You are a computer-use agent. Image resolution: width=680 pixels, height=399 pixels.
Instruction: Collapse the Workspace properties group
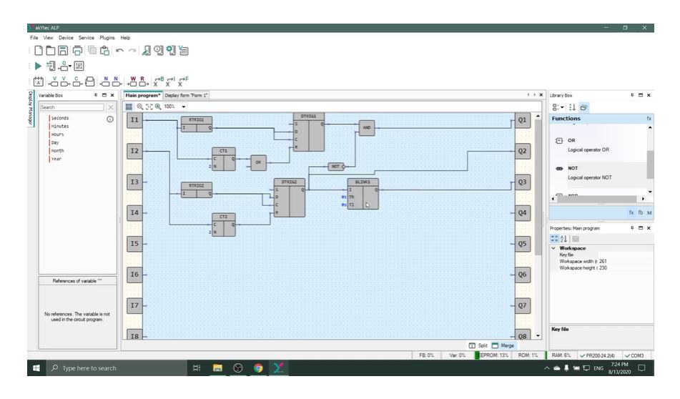[553, 248]
